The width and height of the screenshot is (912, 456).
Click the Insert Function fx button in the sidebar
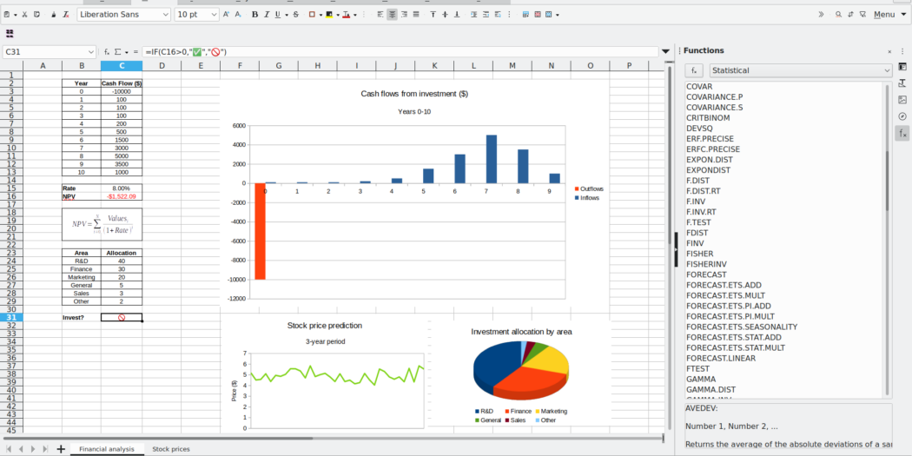[x=694, y=70]
